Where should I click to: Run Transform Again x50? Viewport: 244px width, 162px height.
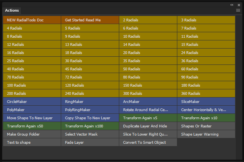pyautogui.click(x=32, y=126)
